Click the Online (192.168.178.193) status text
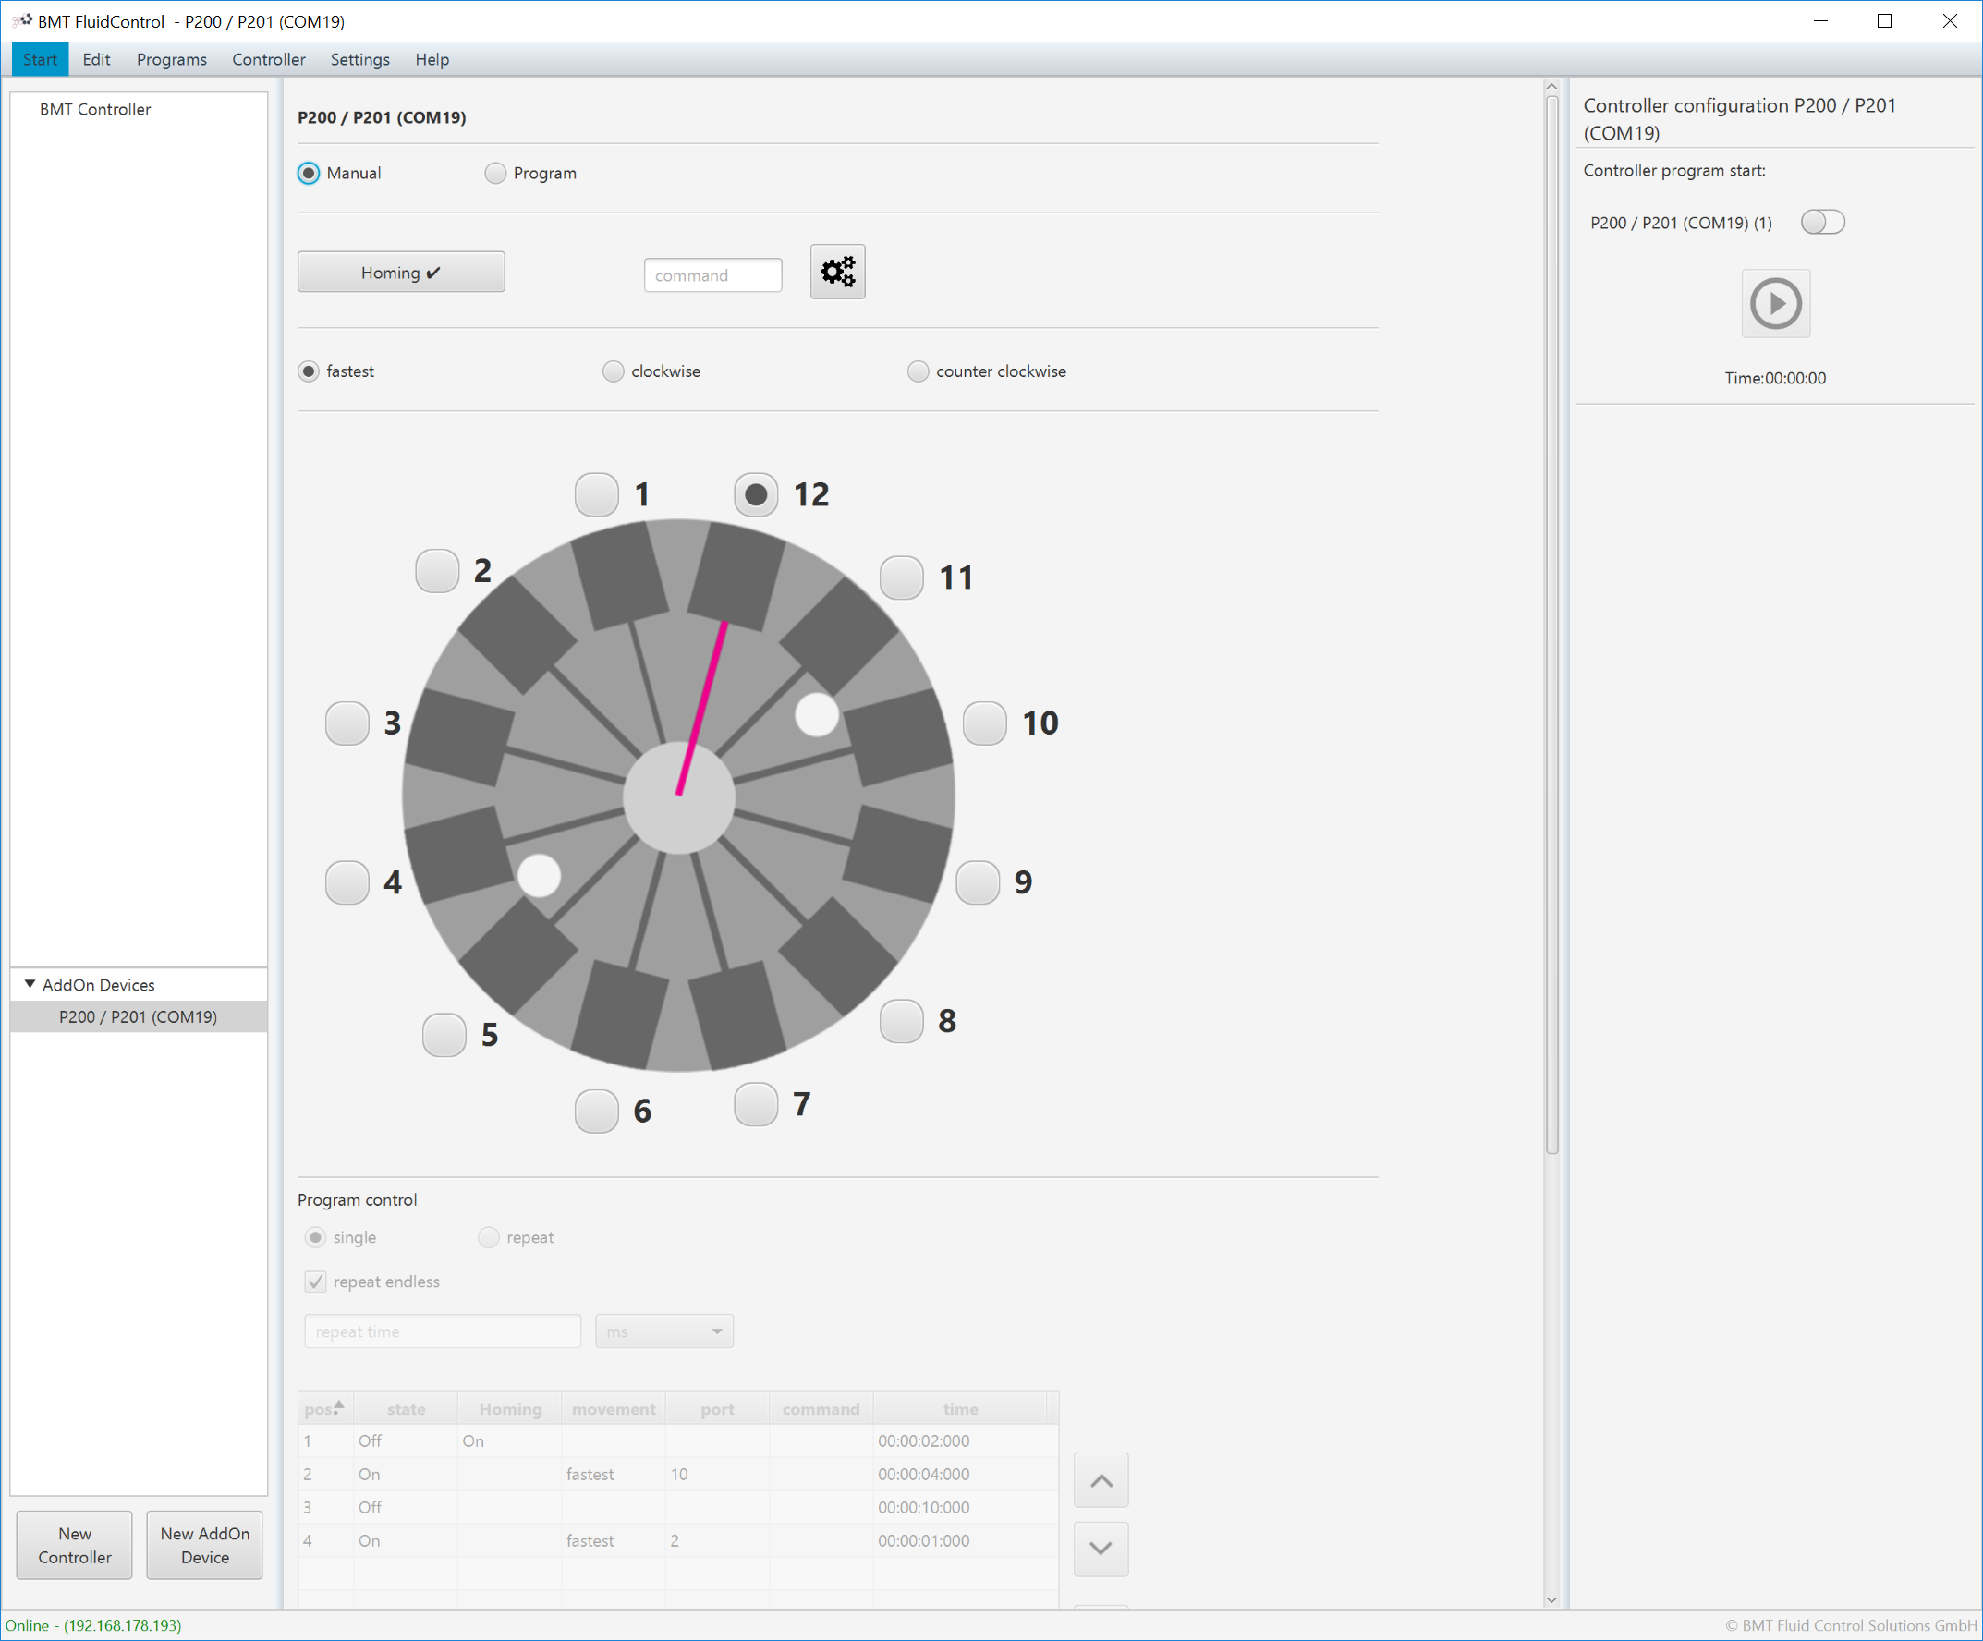The width and height of the screenshot is (1983, 1641). [x=93, y=1625]
